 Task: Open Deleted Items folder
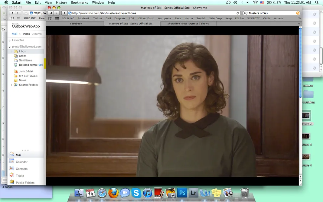coord(28,65)
